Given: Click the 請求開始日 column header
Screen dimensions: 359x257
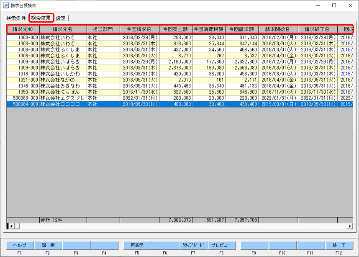Looking at the screenshot, I should click(278, 29).
